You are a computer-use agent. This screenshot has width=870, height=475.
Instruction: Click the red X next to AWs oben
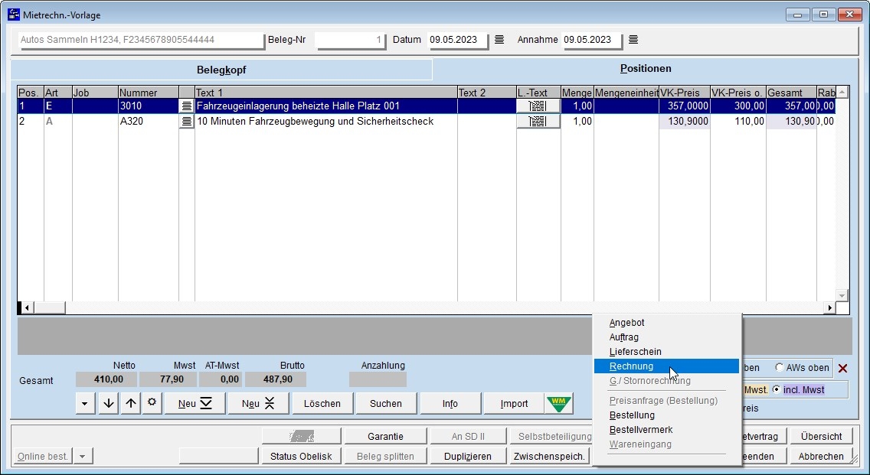pos(842,368)
